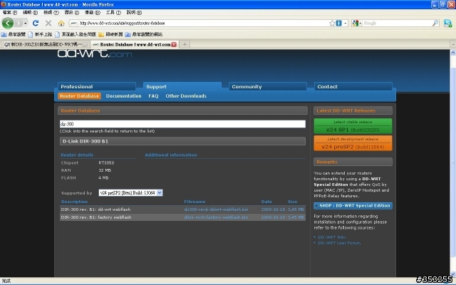The height and width of the screenshot is (285, 456).
Task: Open the second bookmarks toolbar page item
Action: click(40, 34)
